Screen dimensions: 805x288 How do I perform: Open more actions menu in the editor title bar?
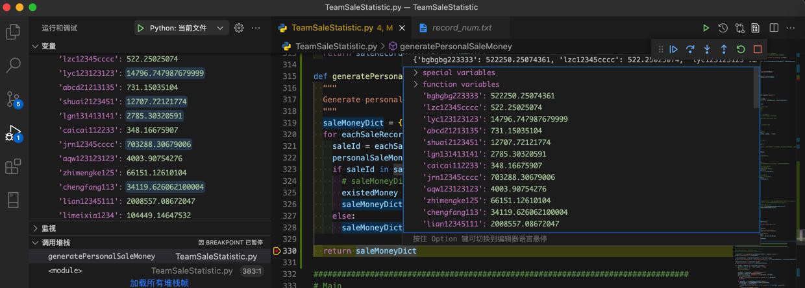click(791, 28)
